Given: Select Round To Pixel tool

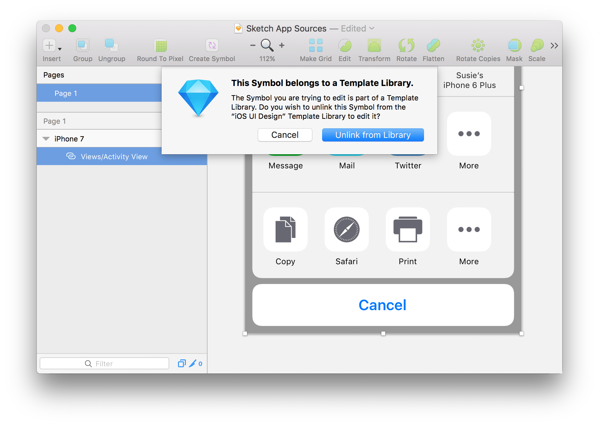Looking at the screenshot, I should 161,45.
